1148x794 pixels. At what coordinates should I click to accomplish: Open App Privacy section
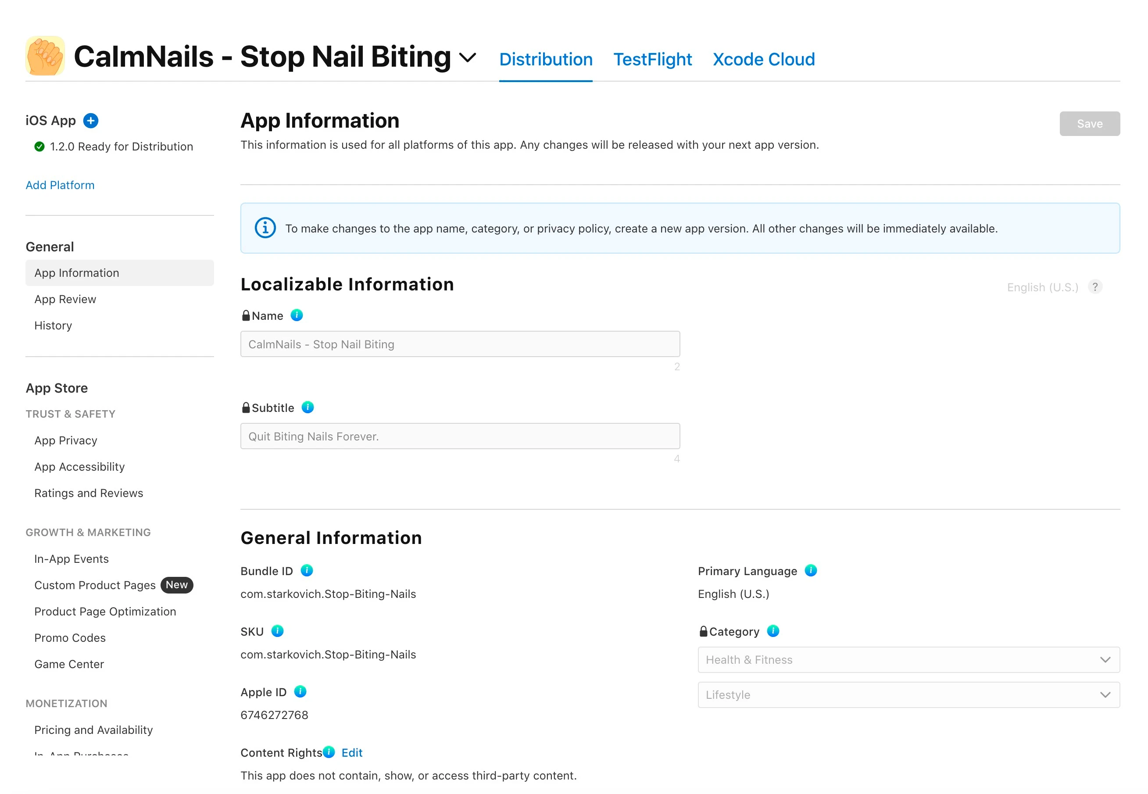tap(66, 440)
